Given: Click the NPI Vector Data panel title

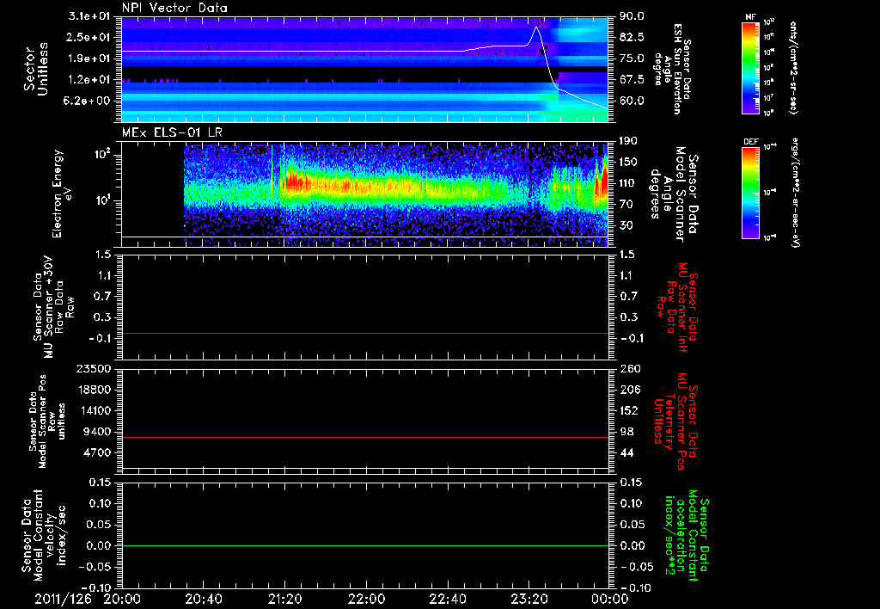Looking at the screenshot, I should click(174, 8).
